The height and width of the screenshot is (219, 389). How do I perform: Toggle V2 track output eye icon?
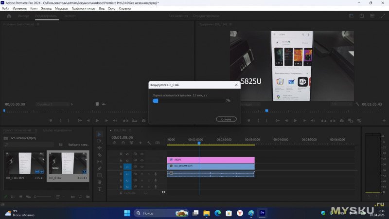click(x=142, y=160)
